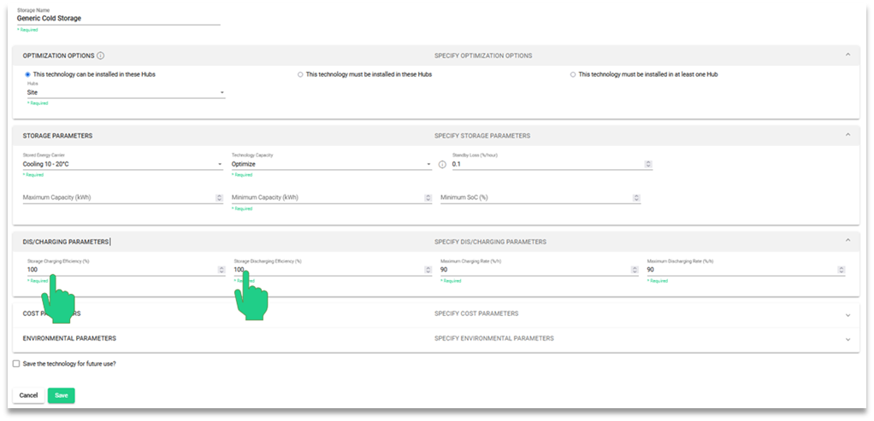Collapse the Storage Parameters section

pos(847,135)
